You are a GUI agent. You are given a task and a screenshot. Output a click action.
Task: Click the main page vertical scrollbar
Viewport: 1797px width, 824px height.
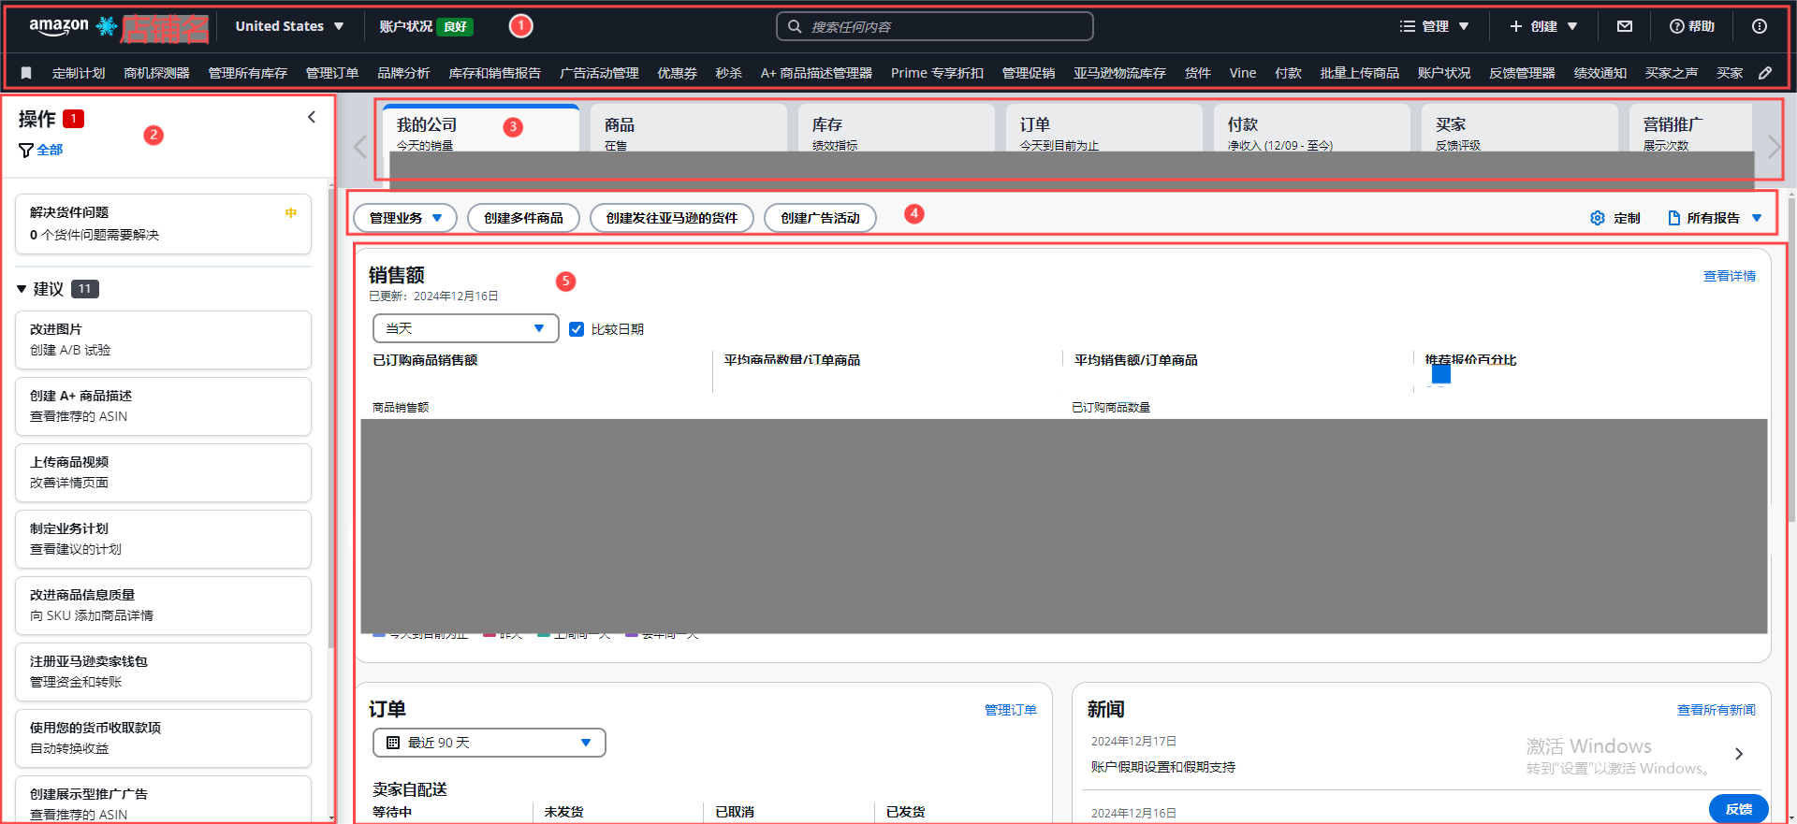click(1791, 360)
